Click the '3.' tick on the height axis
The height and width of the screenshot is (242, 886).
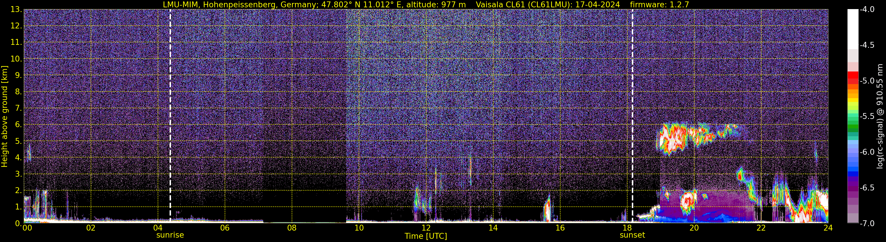pyautogui.click(x=19, y=174)
